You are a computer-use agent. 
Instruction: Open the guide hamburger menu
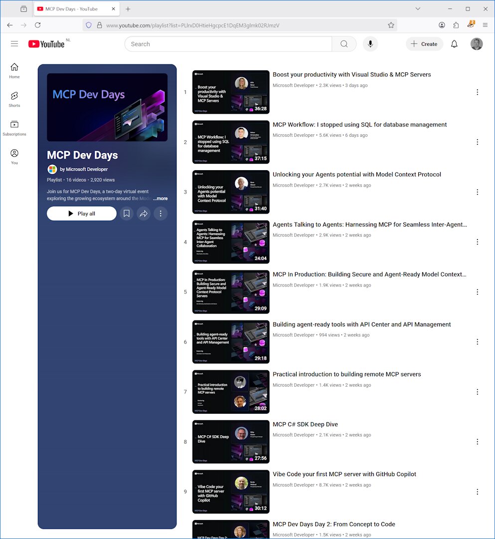[14, 44]
